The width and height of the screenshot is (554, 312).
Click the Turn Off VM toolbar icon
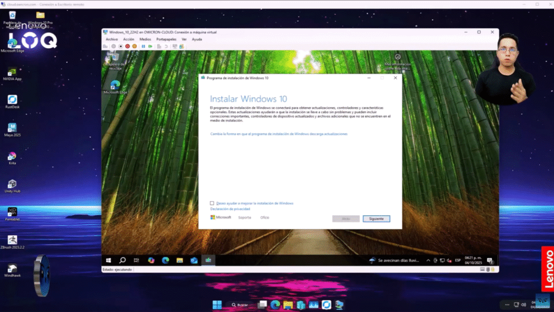pos(120,47)
